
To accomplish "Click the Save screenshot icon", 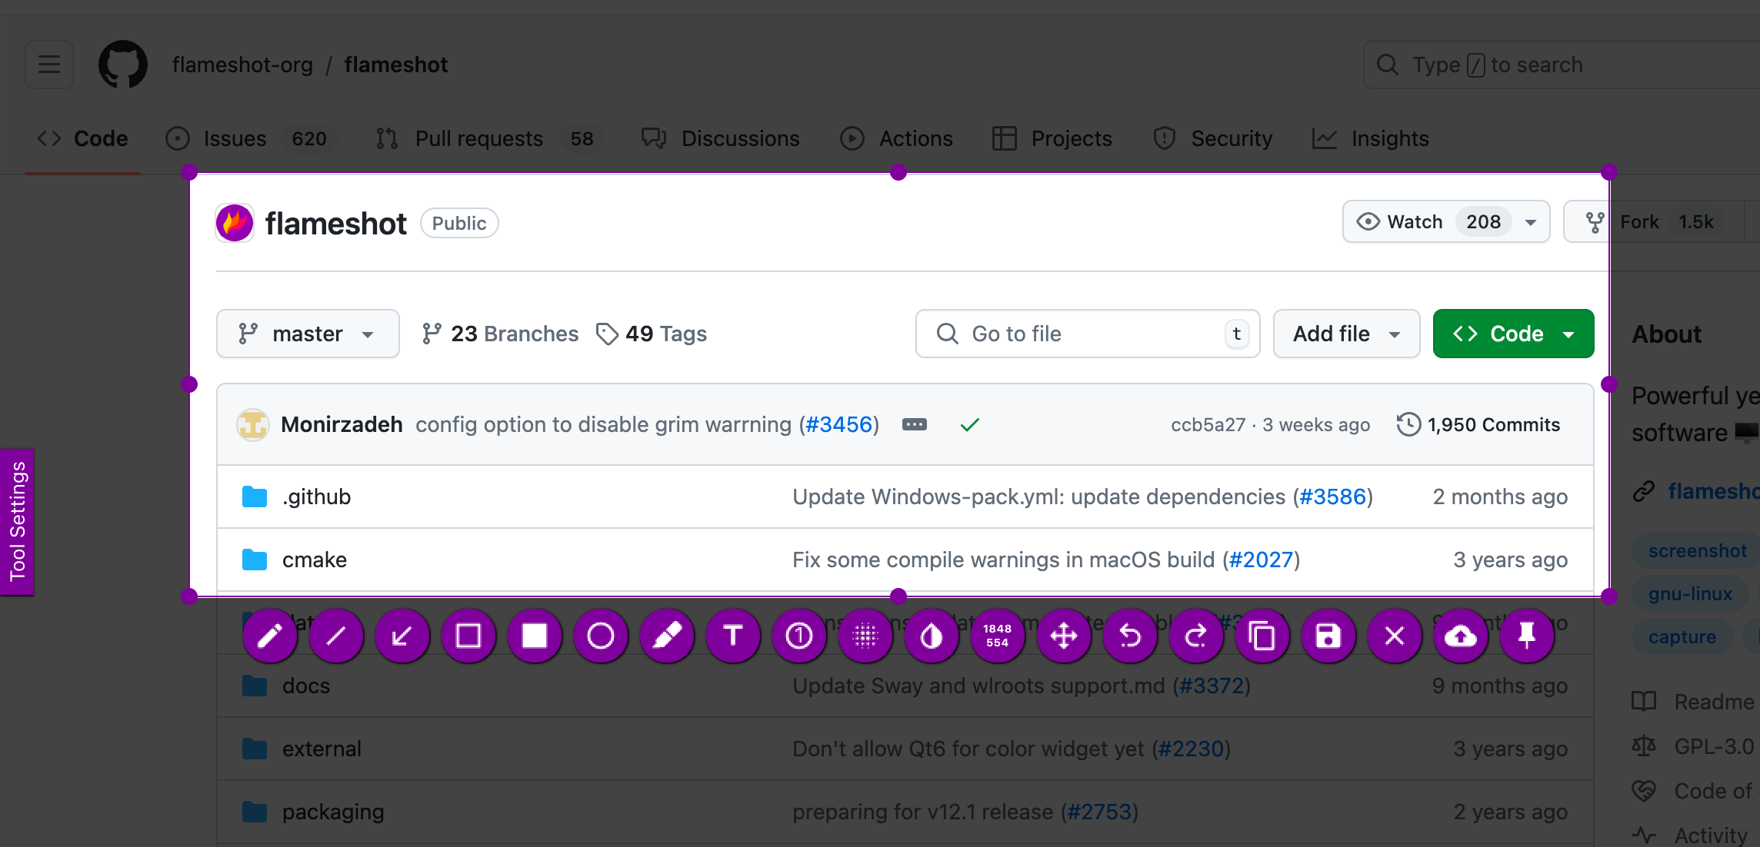I will tap(1328, 636).
